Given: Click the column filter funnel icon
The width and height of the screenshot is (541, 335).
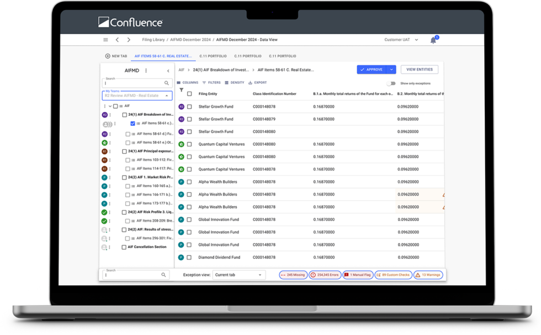Looking at the screenshot, I should tap(181, 90).
